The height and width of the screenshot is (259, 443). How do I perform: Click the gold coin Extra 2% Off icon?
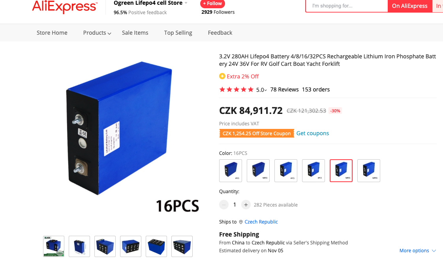222,76
